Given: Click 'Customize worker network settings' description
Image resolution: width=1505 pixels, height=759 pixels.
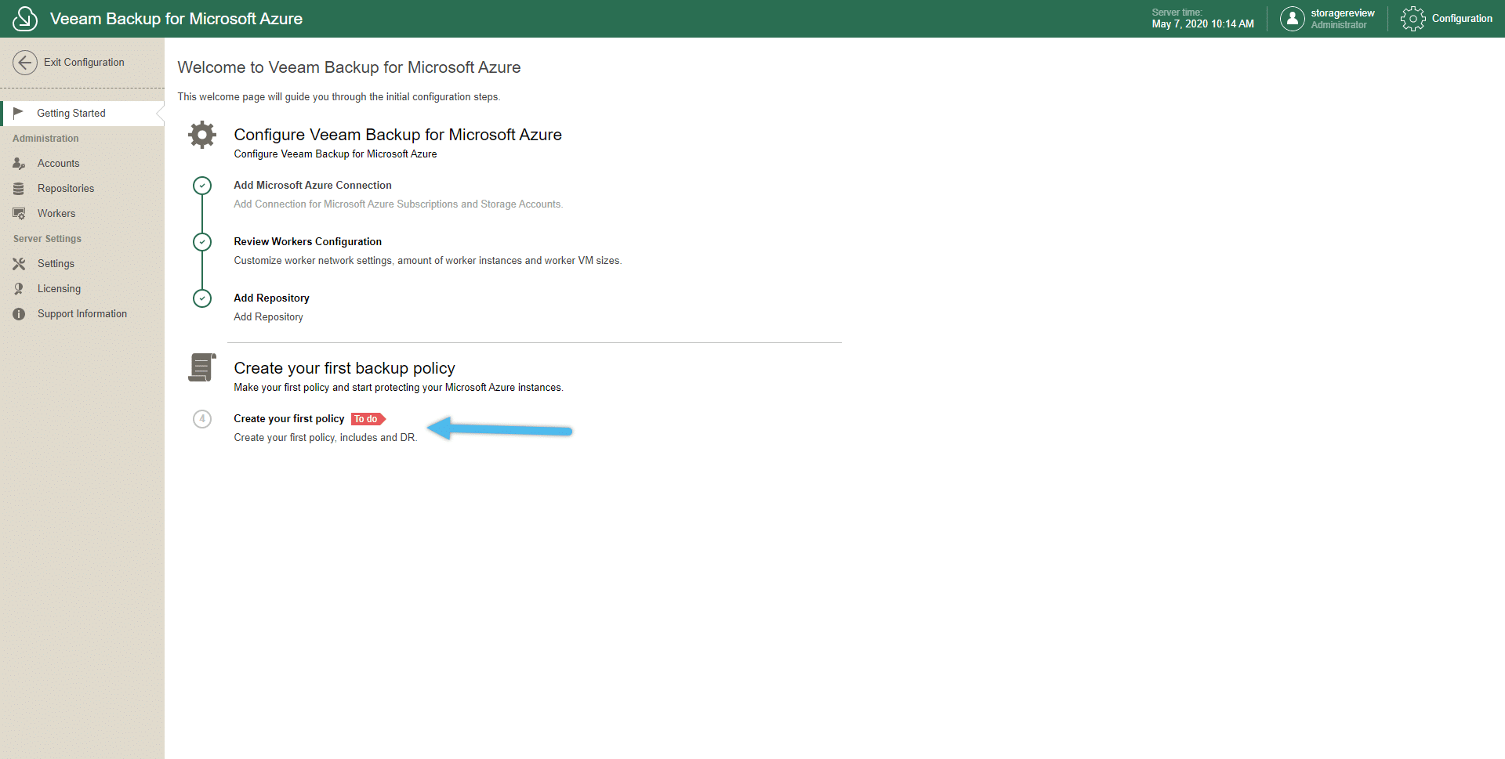Looking at the screenshot, I should 427,260.
